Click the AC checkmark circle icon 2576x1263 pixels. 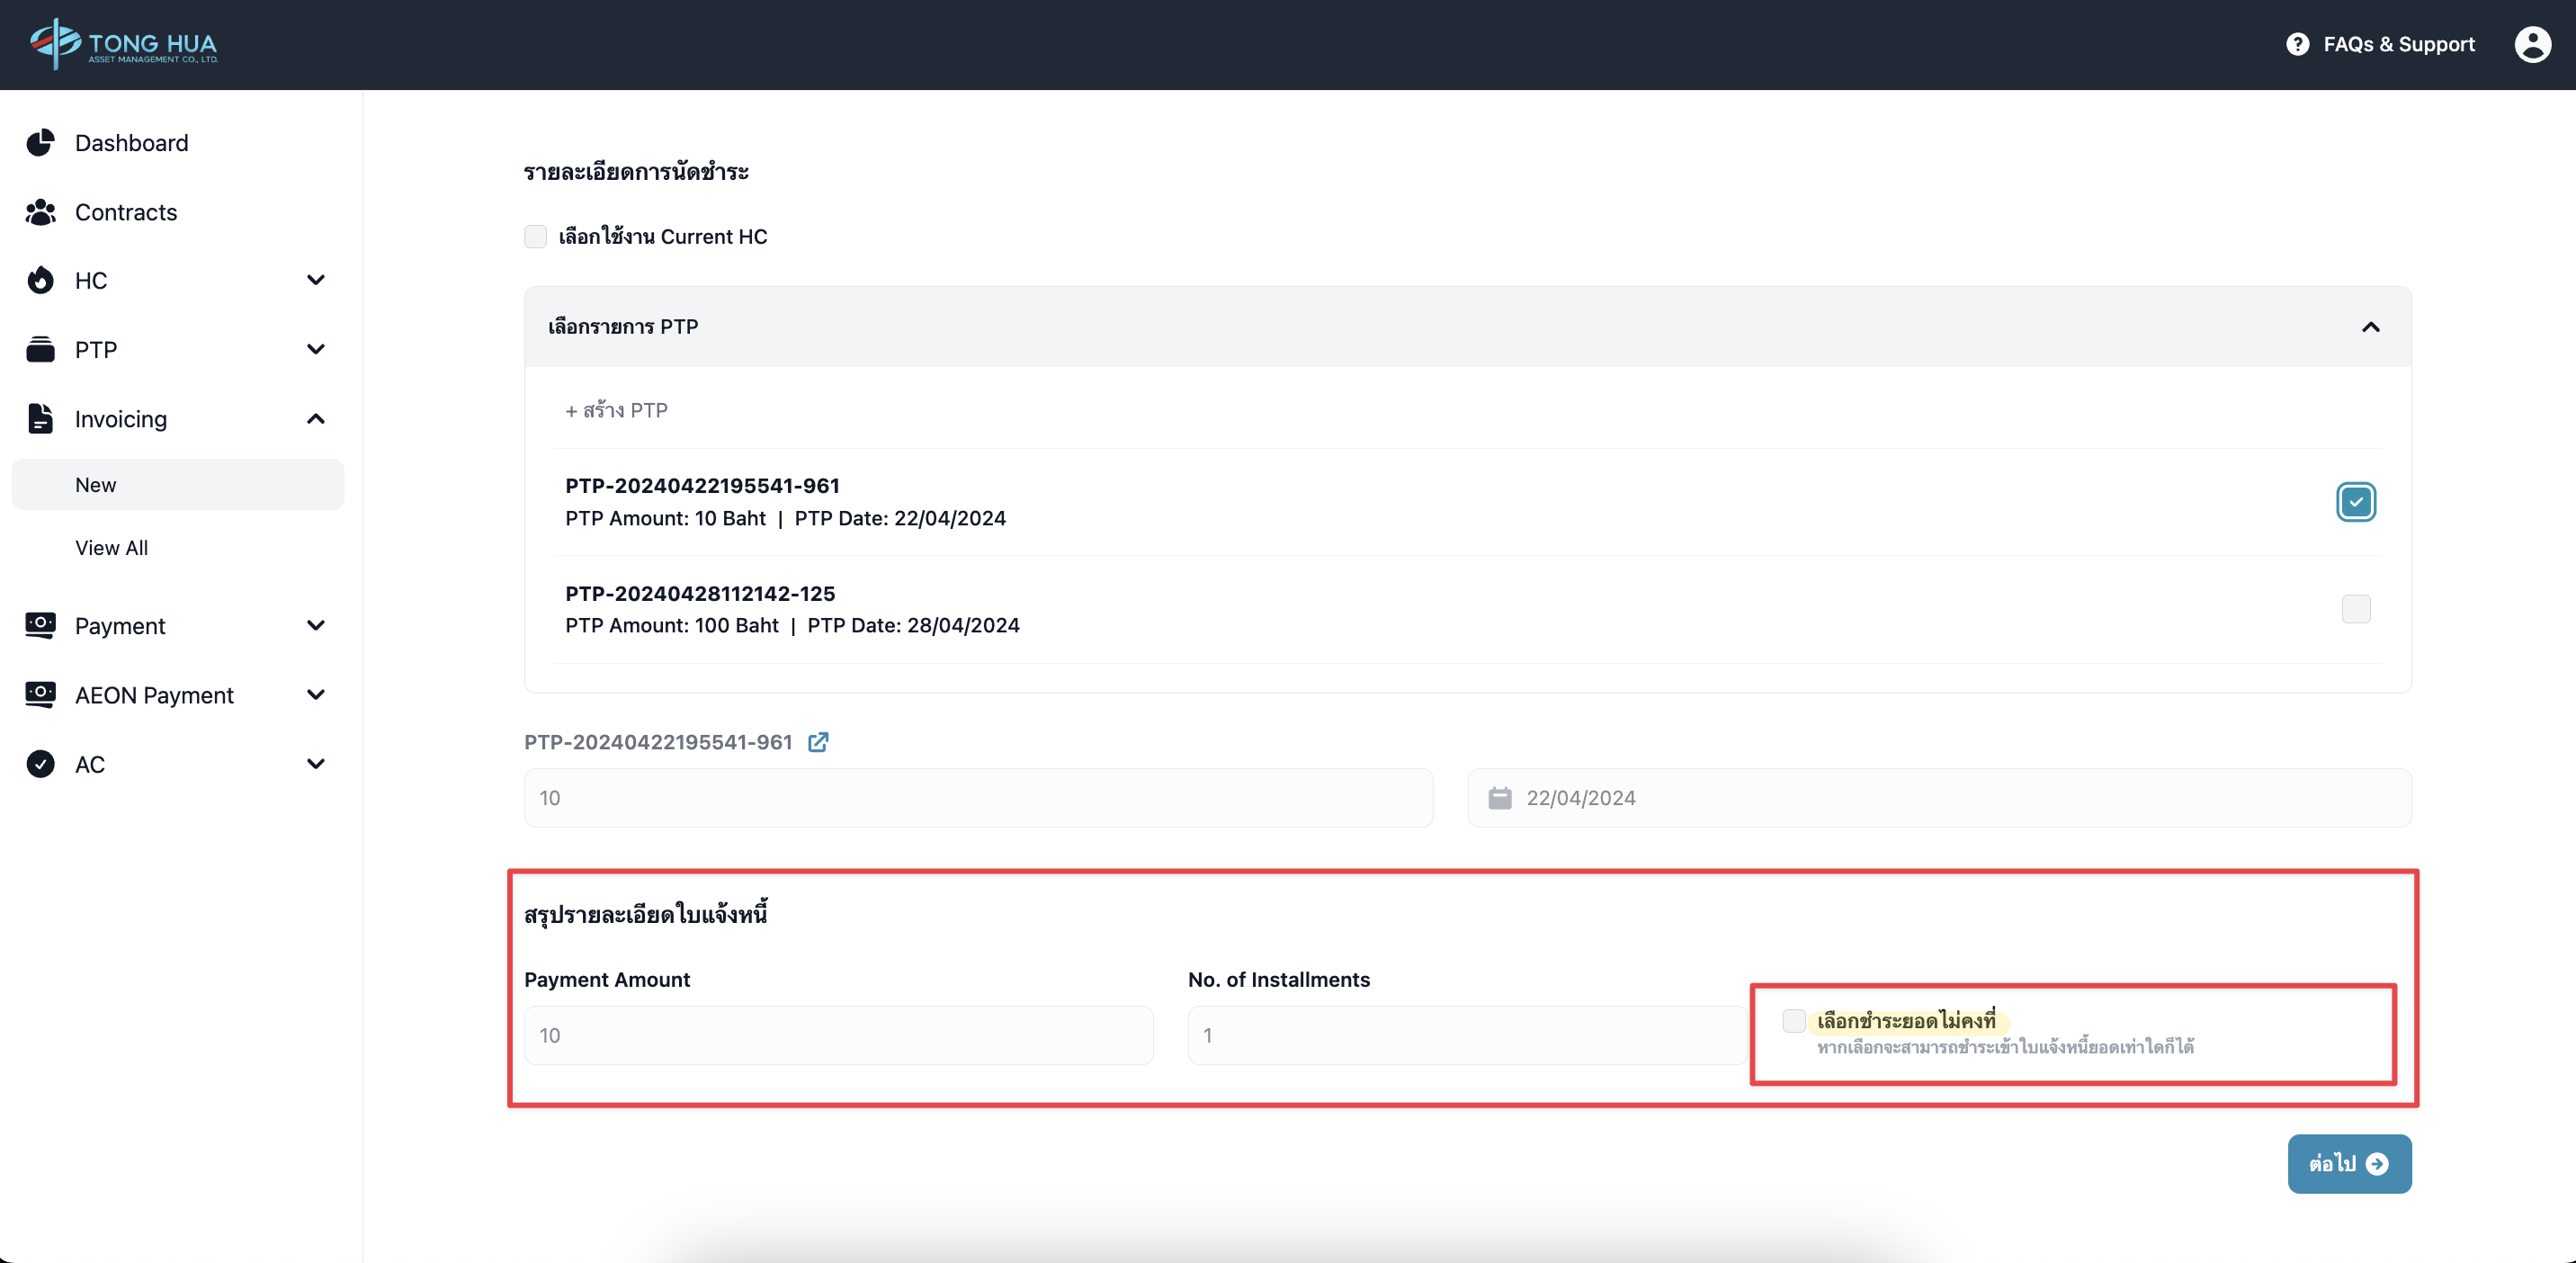tap(40, 764)
